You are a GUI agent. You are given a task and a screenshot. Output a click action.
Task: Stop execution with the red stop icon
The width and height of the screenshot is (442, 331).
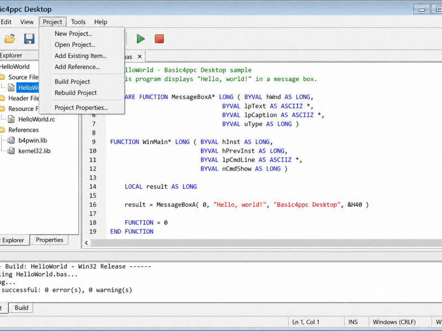tap(159, 39)
